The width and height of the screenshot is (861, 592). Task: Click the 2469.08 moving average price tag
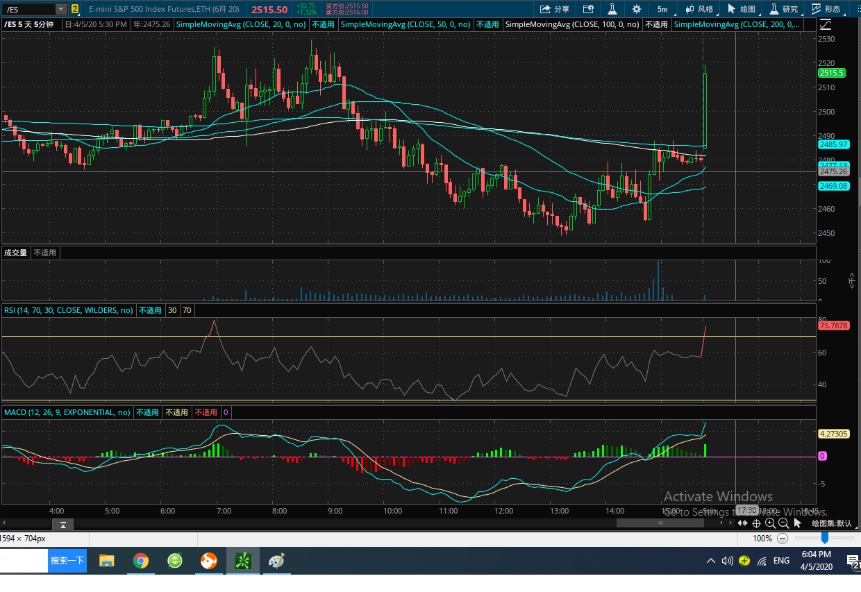[833, 186]
